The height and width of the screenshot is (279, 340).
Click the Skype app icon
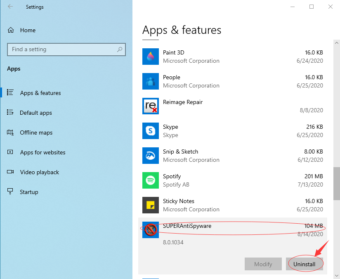click(151, 131)
